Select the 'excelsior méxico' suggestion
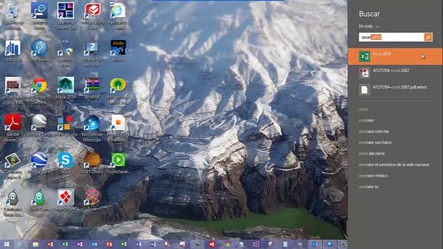443x249 pixels. 373,176
